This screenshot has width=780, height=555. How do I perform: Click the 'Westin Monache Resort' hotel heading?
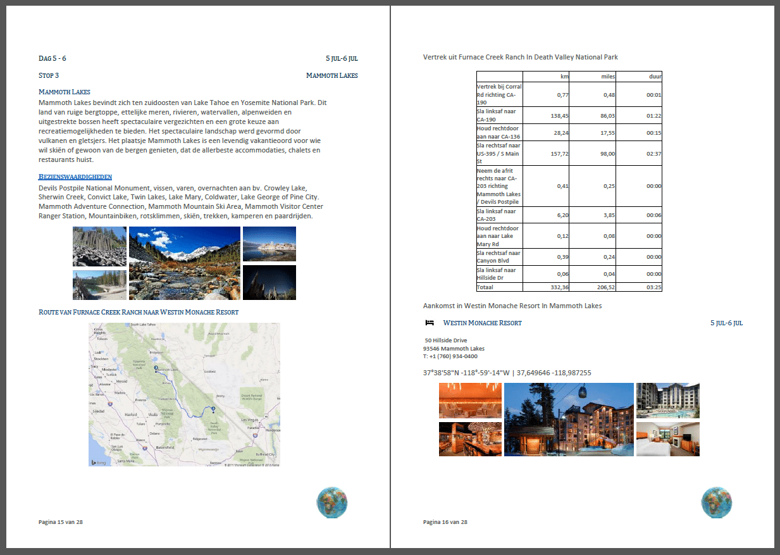pyautogui.click(x=483, y=323)
